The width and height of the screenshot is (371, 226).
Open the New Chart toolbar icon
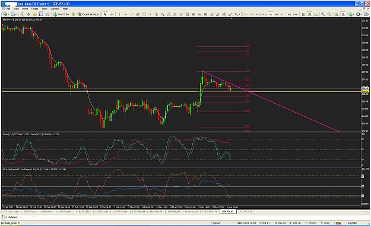(4, 14)
